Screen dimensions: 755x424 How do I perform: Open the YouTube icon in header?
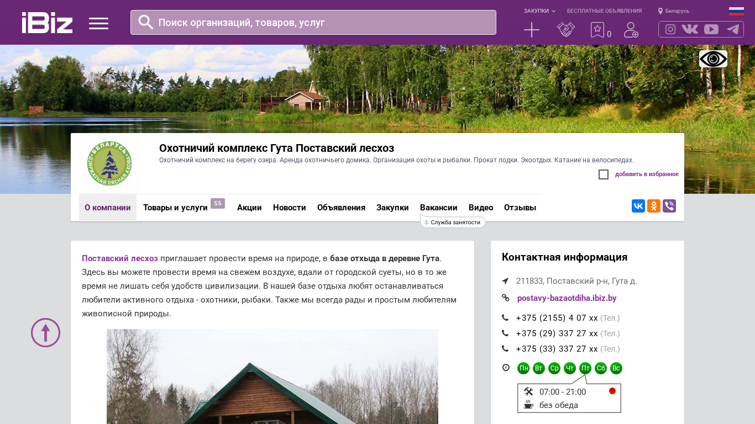[x=711, y=29]
